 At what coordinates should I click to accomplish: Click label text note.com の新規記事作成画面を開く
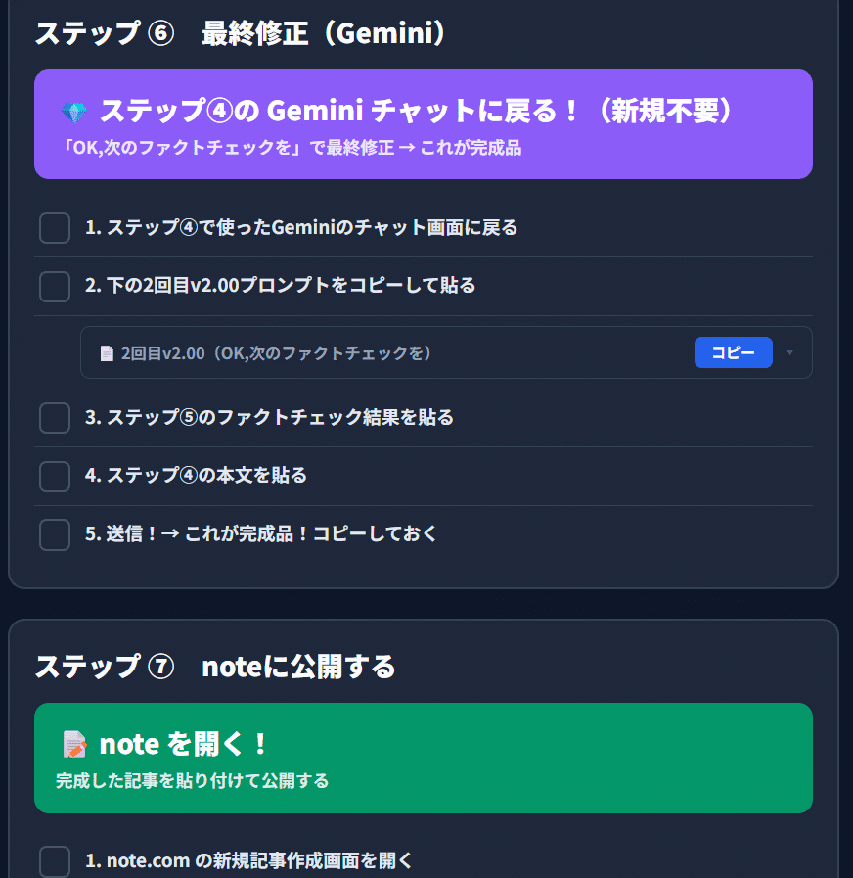pos(248,860)
